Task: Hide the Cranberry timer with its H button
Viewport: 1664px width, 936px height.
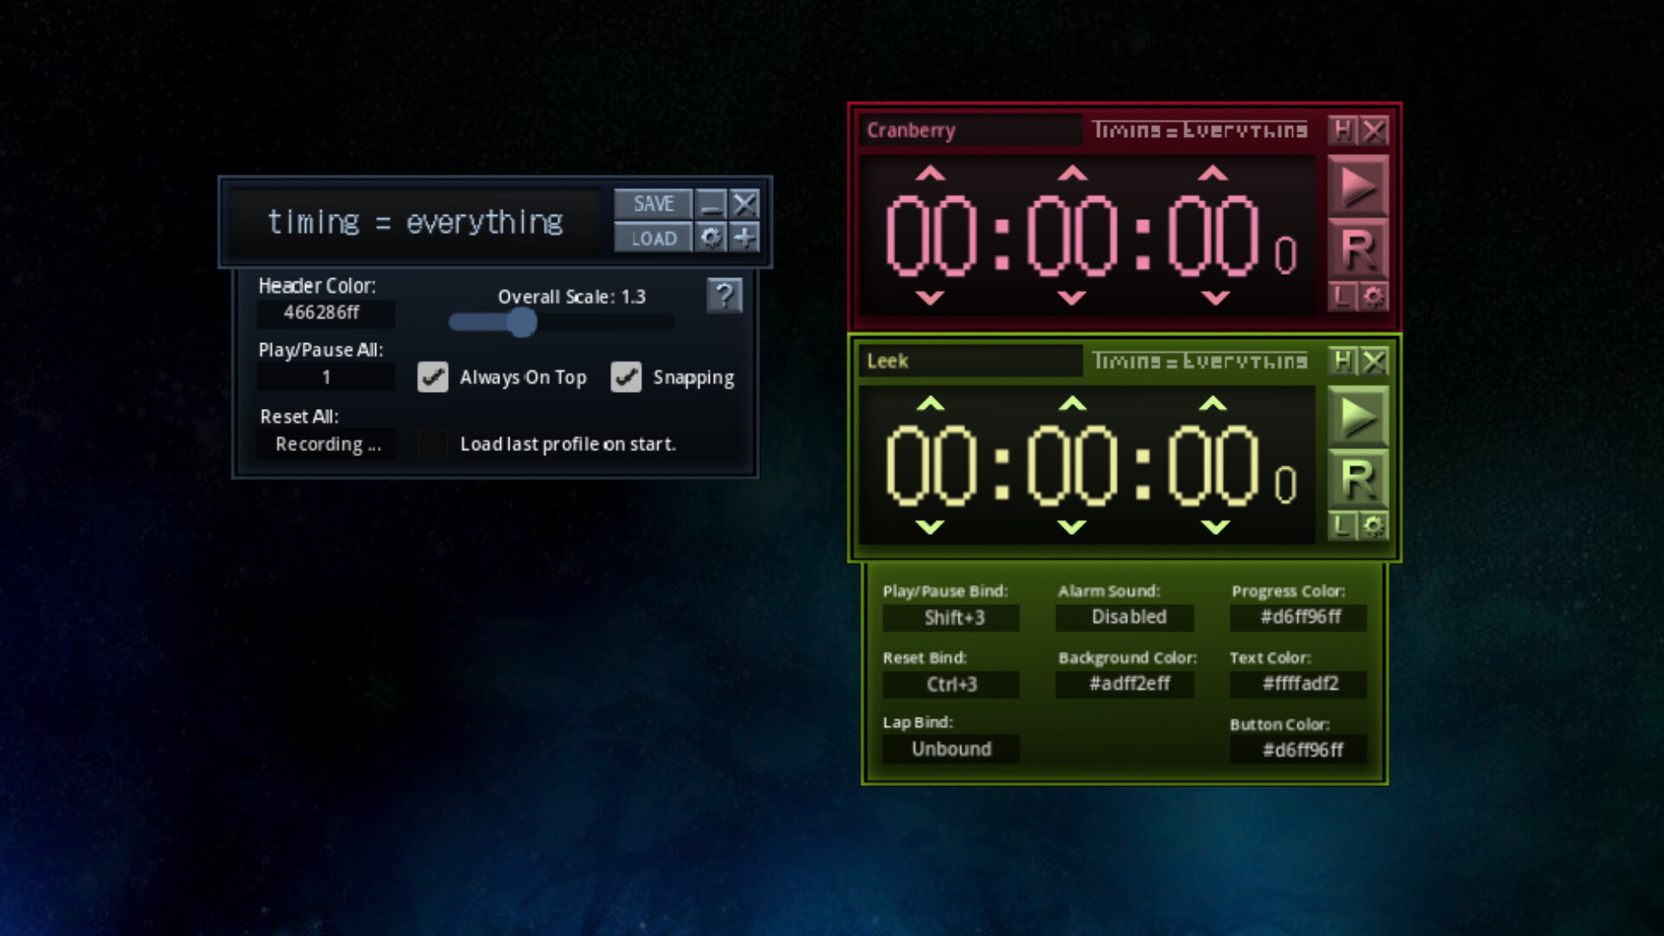Action: click(1342, 130)
